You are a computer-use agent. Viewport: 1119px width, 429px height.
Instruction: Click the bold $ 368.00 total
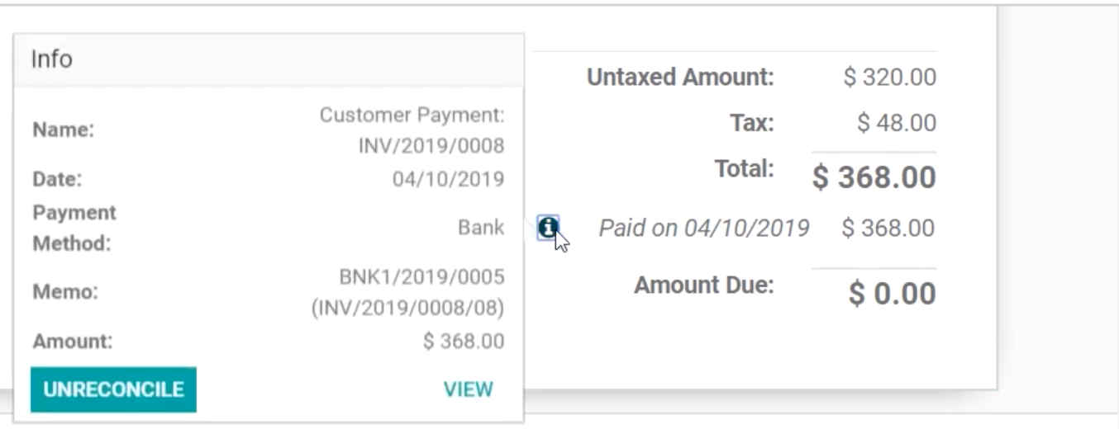click(x=874, y=177)
